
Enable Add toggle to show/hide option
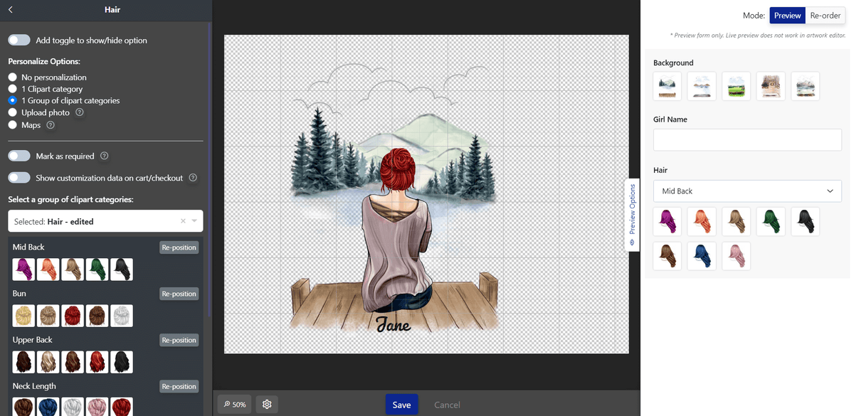[19, 41]
